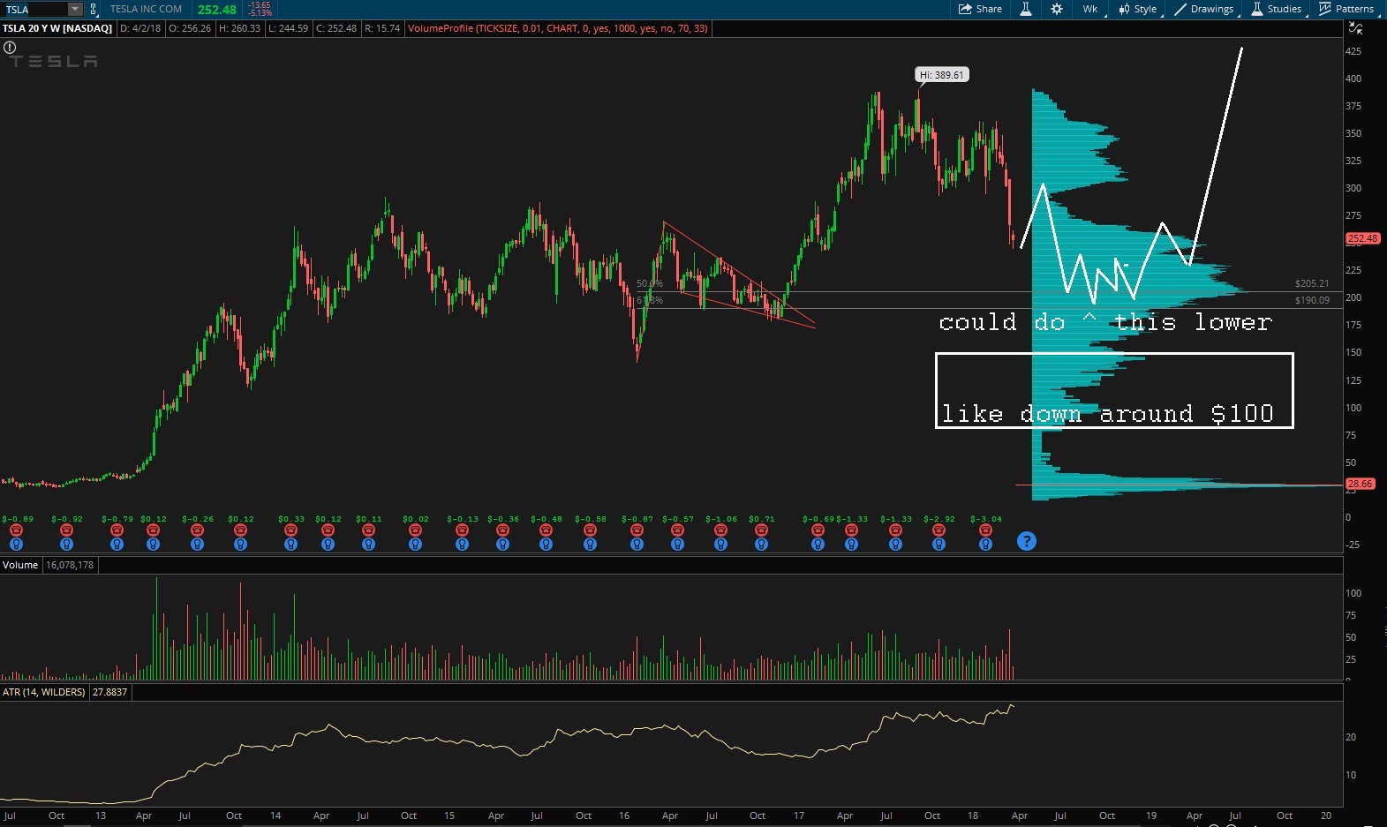Screen dimensions: 1387x827
Task: Click the O: 256.26 open value
Action: tap(190, 28)
